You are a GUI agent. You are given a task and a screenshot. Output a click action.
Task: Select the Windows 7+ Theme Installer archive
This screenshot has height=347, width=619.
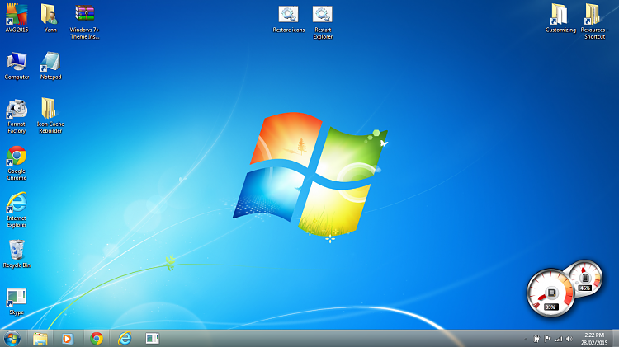84,22
